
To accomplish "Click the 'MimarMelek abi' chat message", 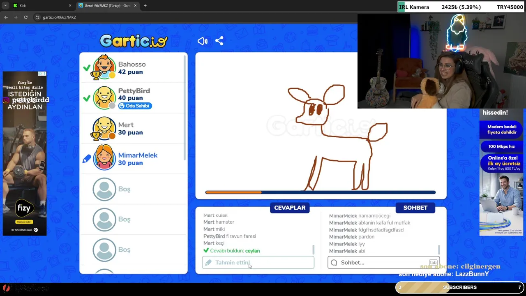I will (347, 251).
